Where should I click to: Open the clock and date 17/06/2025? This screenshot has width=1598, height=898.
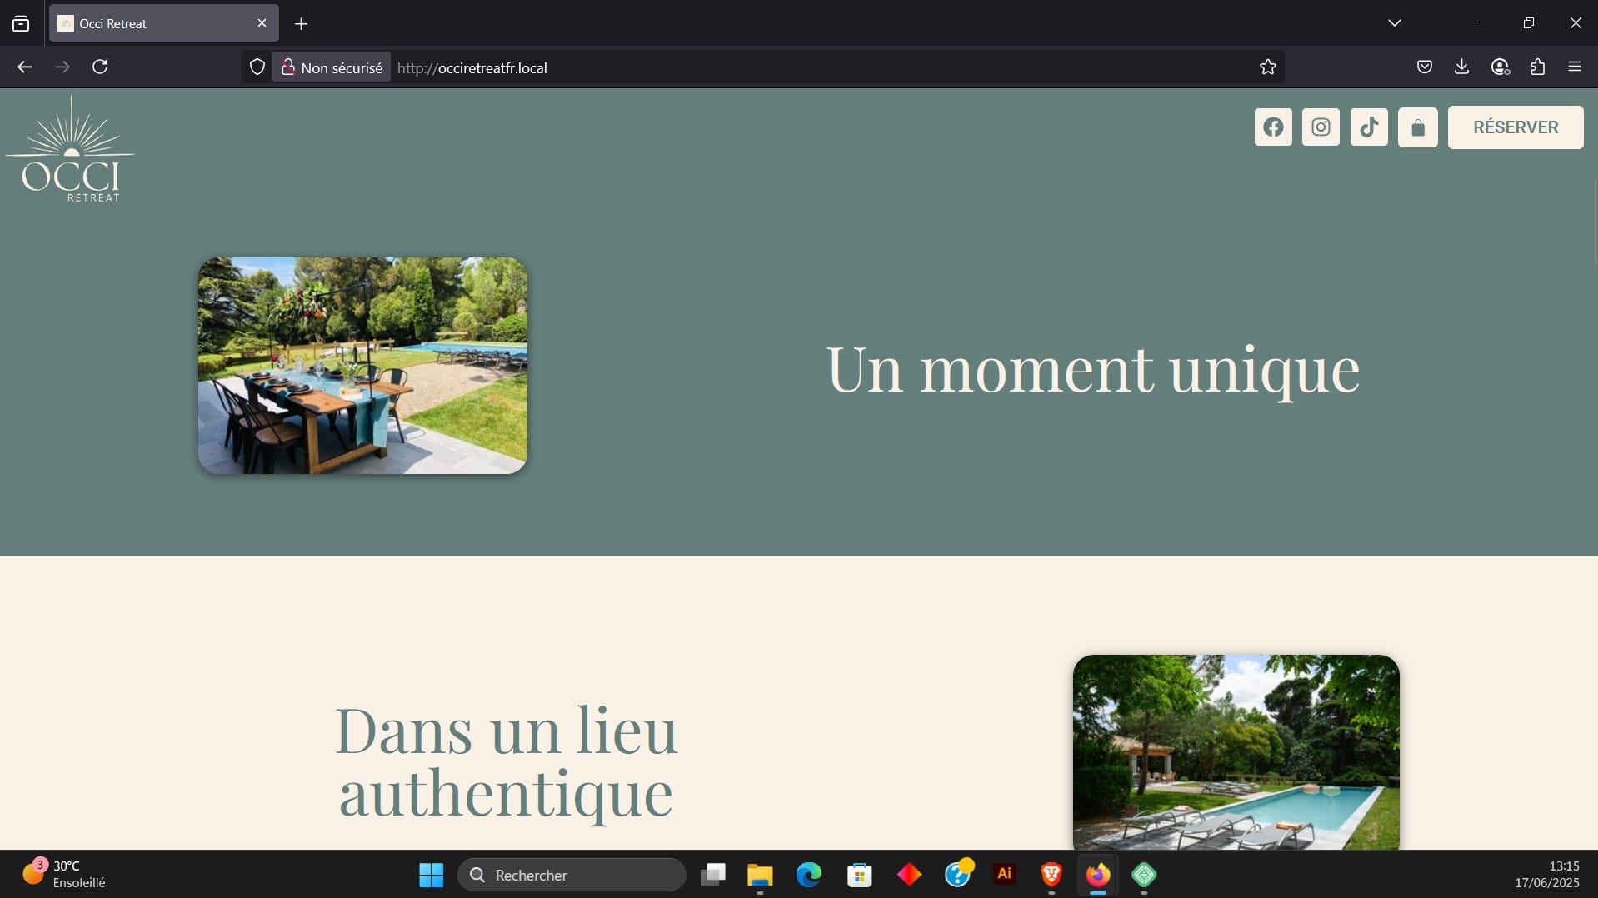coord(1546,875)
